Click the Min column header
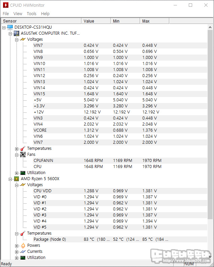Image resolution: width=214 pixels, height=267 pixels. pyautogui.click(x=125, y=21)
